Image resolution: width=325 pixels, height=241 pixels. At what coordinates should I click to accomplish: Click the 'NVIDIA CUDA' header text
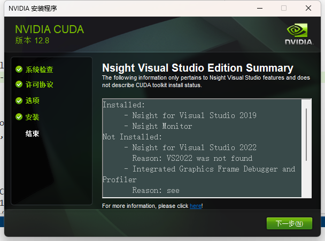click(x=50, y=29)
